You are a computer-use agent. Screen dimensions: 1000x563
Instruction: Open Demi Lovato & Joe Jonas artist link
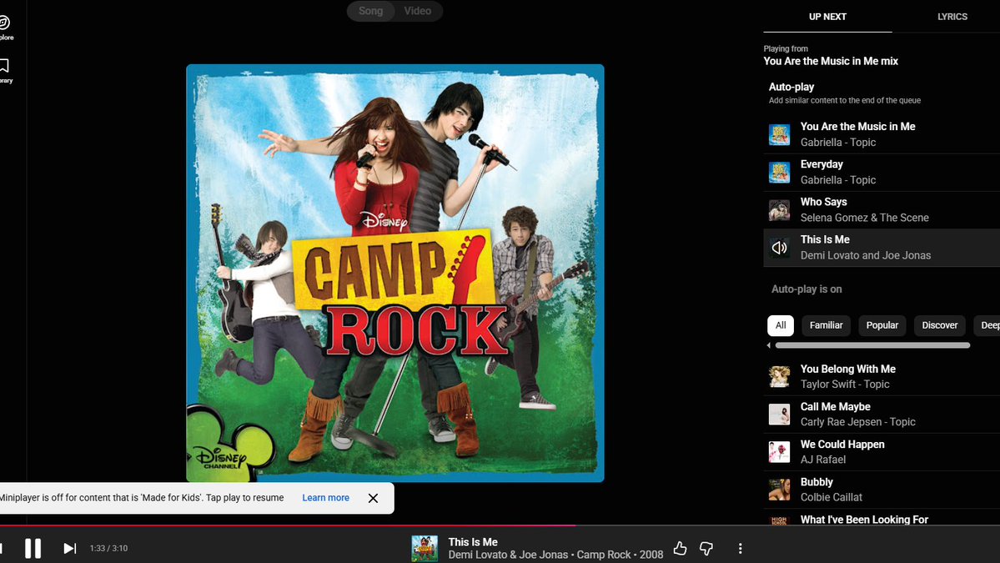point(508,555)
